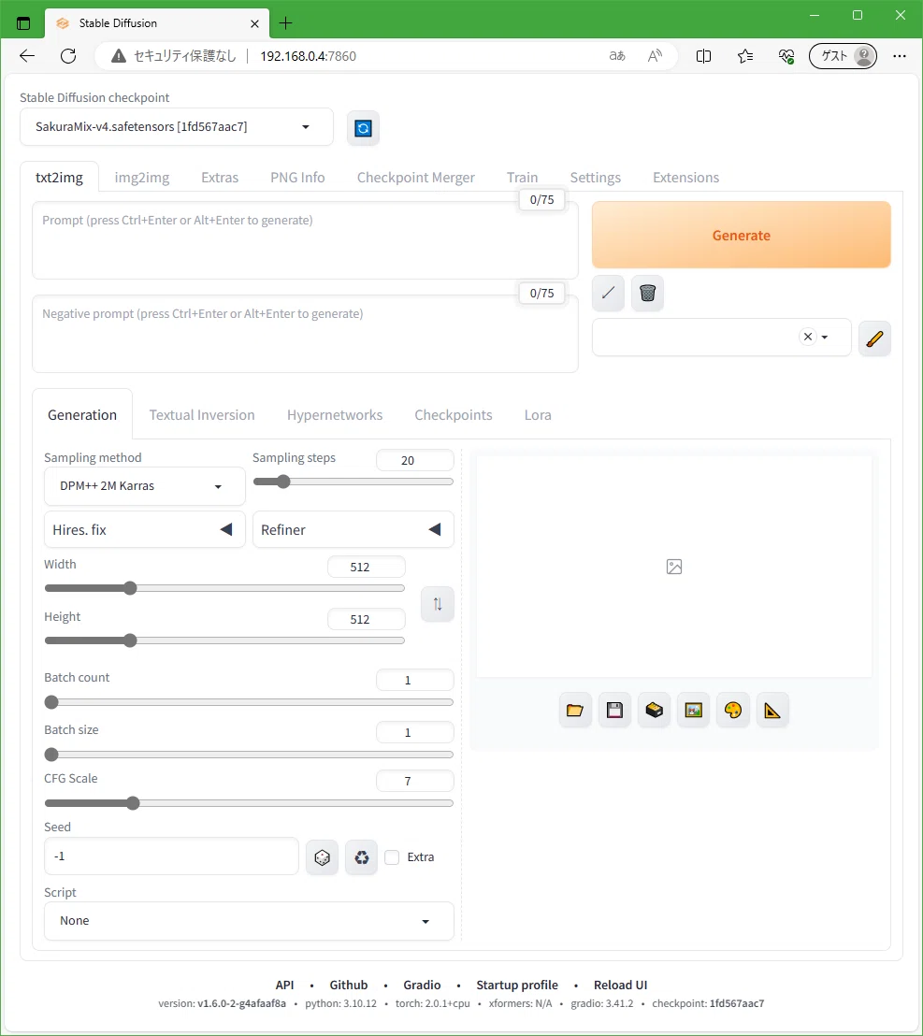
Task: Open the styles dropdown arrow
Action: pyautogui.click(x=825, y=337)
